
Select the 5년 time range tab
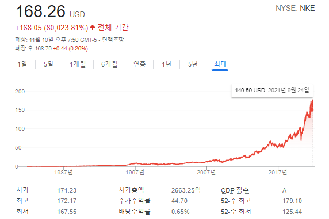[193, 64]
